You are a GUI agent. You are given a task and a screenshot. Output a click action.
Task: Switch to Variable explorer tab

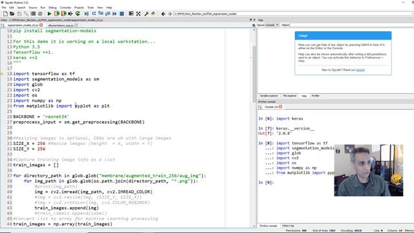[x=268, y=96]
